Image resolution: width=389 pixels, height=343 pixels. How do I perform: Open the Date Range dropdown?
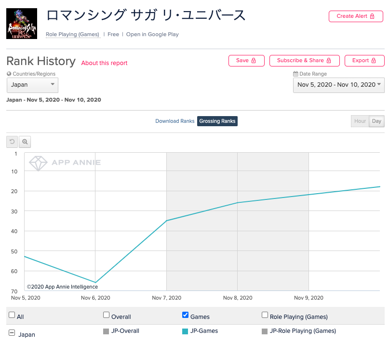[339, 85]
